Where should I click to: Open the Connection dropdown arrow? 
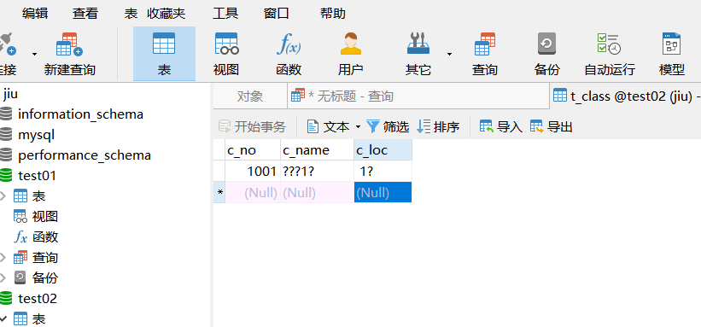(34, 54)
